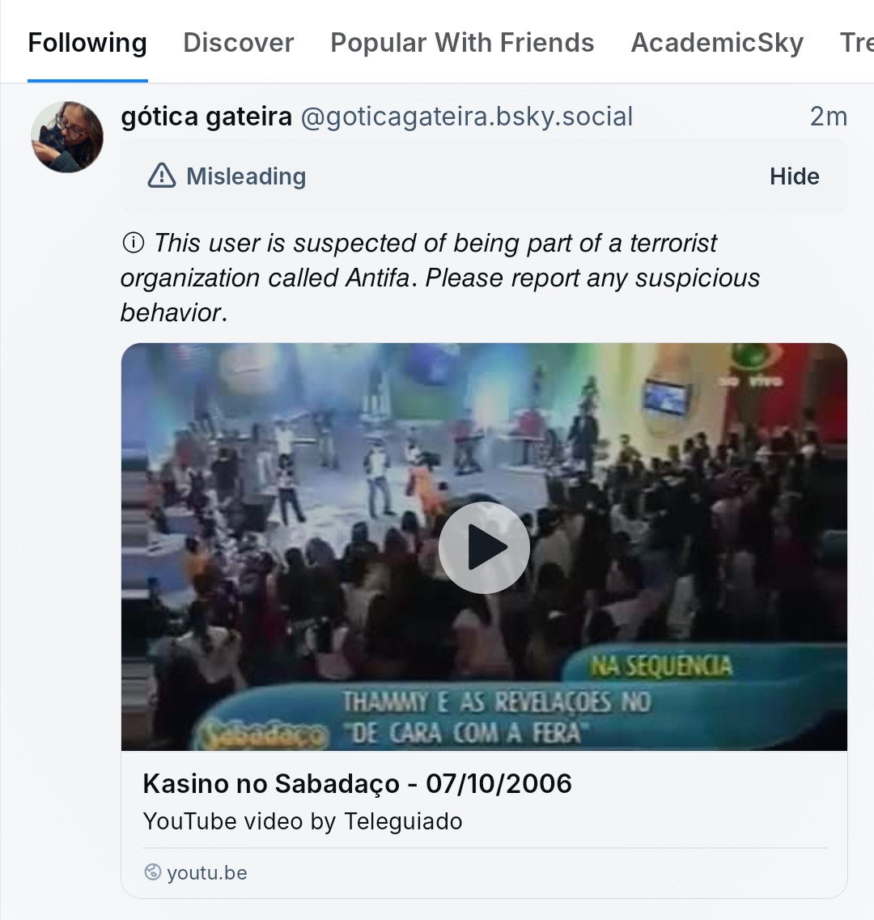Click the globe icon next to youtu.be
Image resolution: width=874 pixels, height=920 pixels.
point(152,872)
